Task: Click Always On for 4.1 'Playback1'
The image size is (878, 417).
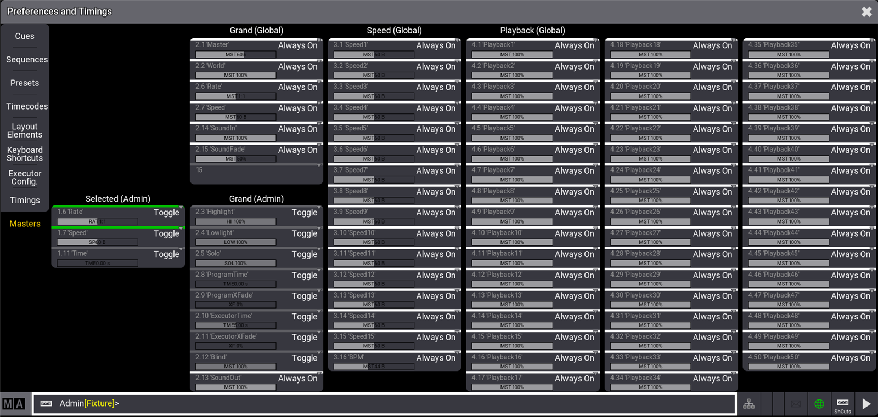Action: point(574,45)
